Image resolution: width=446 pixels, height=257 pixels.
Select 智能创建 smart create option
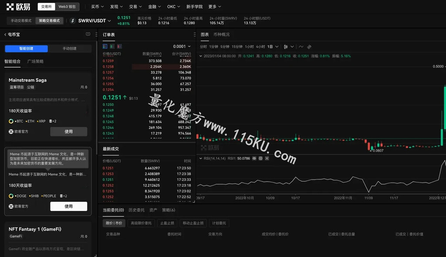(x=26, y=49)
